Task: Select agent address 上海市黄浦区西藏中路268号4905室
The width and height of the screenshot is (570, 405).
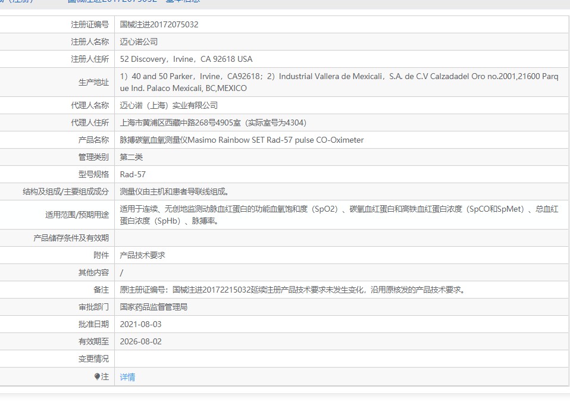Action: (x=213, y=123)
